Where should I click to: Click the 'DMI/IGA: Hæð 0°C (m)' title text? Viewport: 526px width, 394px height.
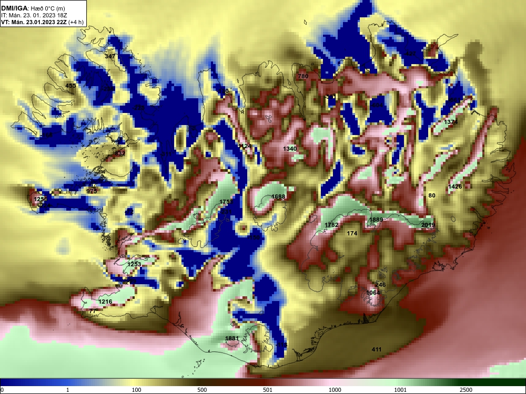[33, 9]
